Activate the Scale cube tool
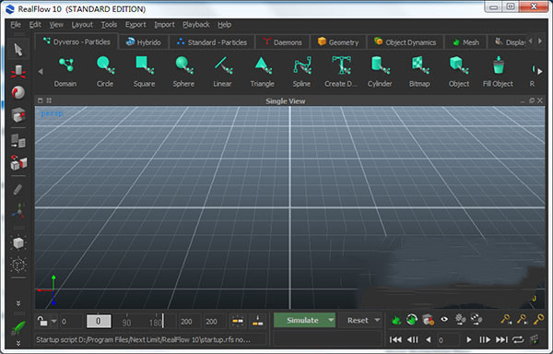553x354 pixels. point(18,114)
